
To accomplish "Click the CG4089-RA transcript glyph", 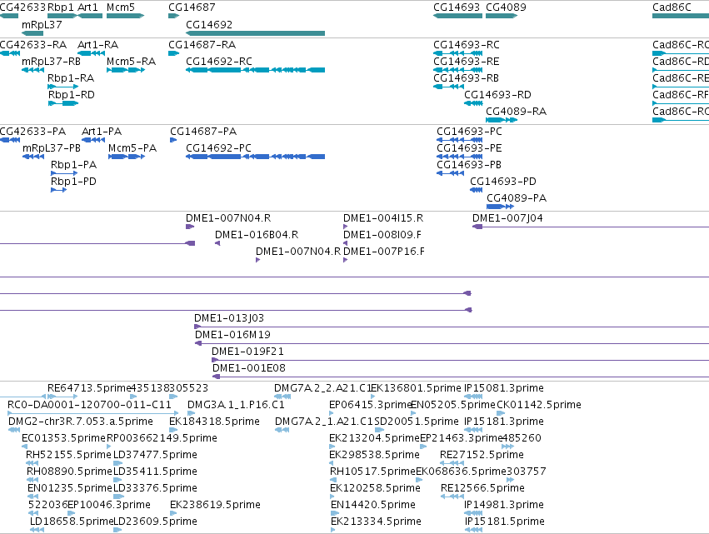I will coord(502,120).
